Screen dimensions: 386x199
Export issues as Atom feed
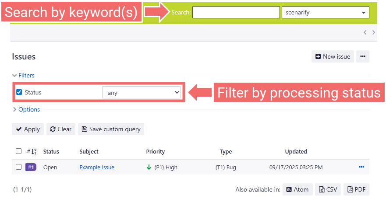click(297, 189)
